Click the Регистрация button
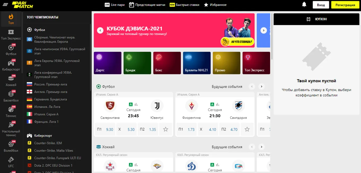361x173 pixels. (x=345, y=5)
